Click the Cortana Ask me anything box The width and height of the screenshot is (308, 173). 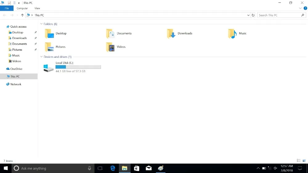tap(53, 168)
